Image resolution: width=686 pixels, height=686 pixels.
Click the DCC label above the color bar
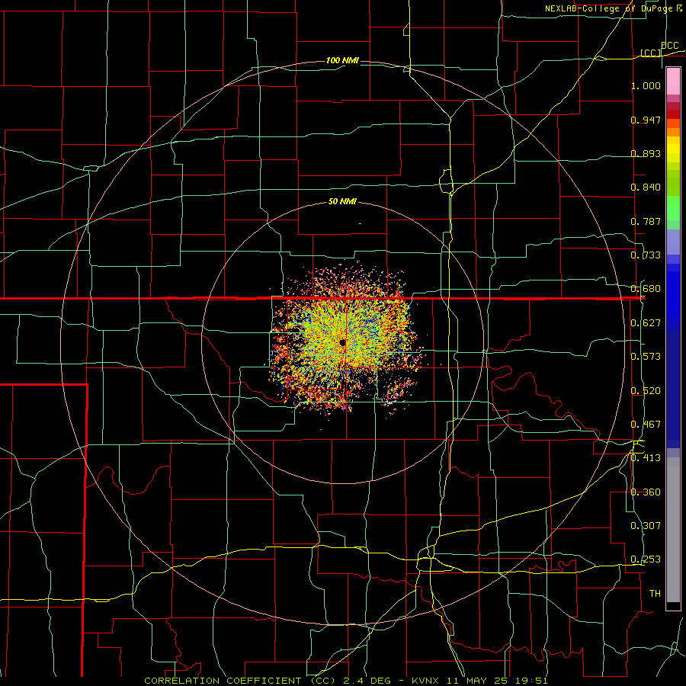pos(670,46)
